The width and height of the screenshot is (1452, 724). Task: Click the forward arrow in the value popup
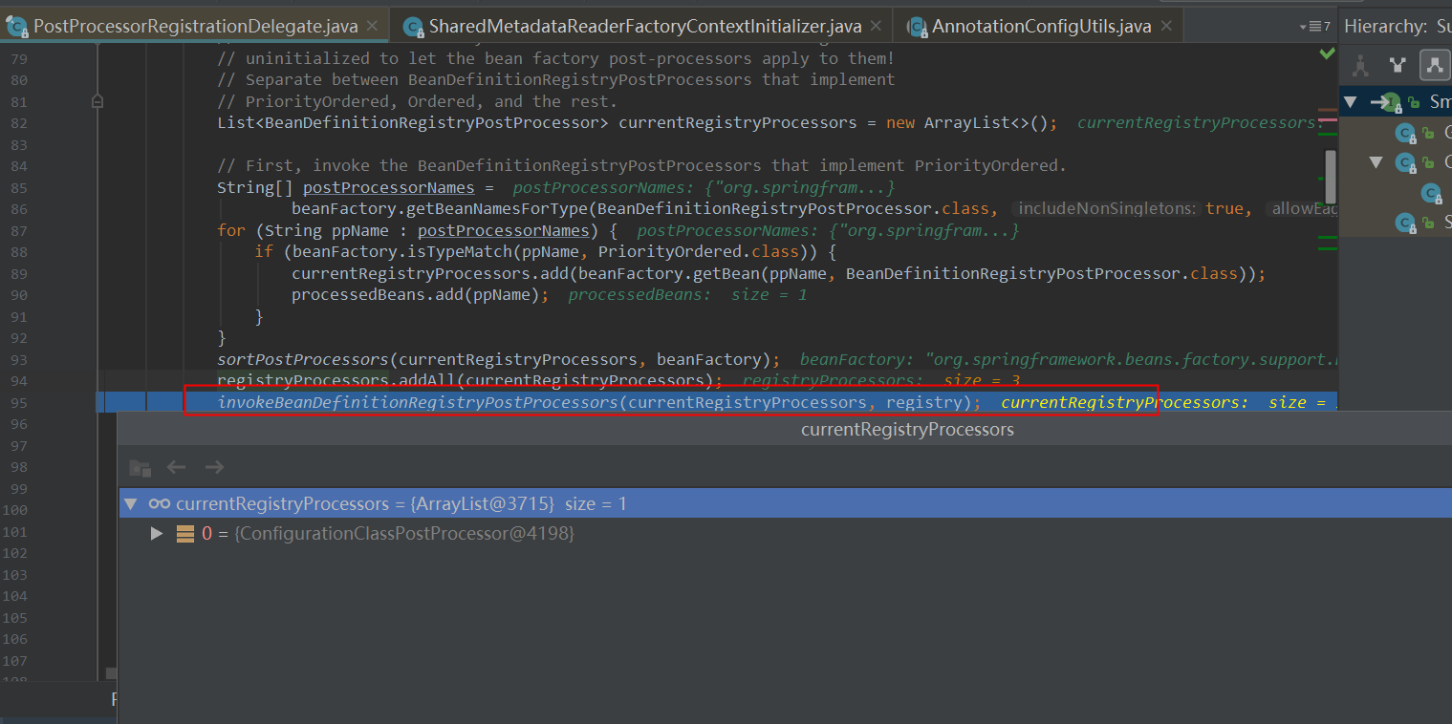pyautogui.click(x=214, y=467)
